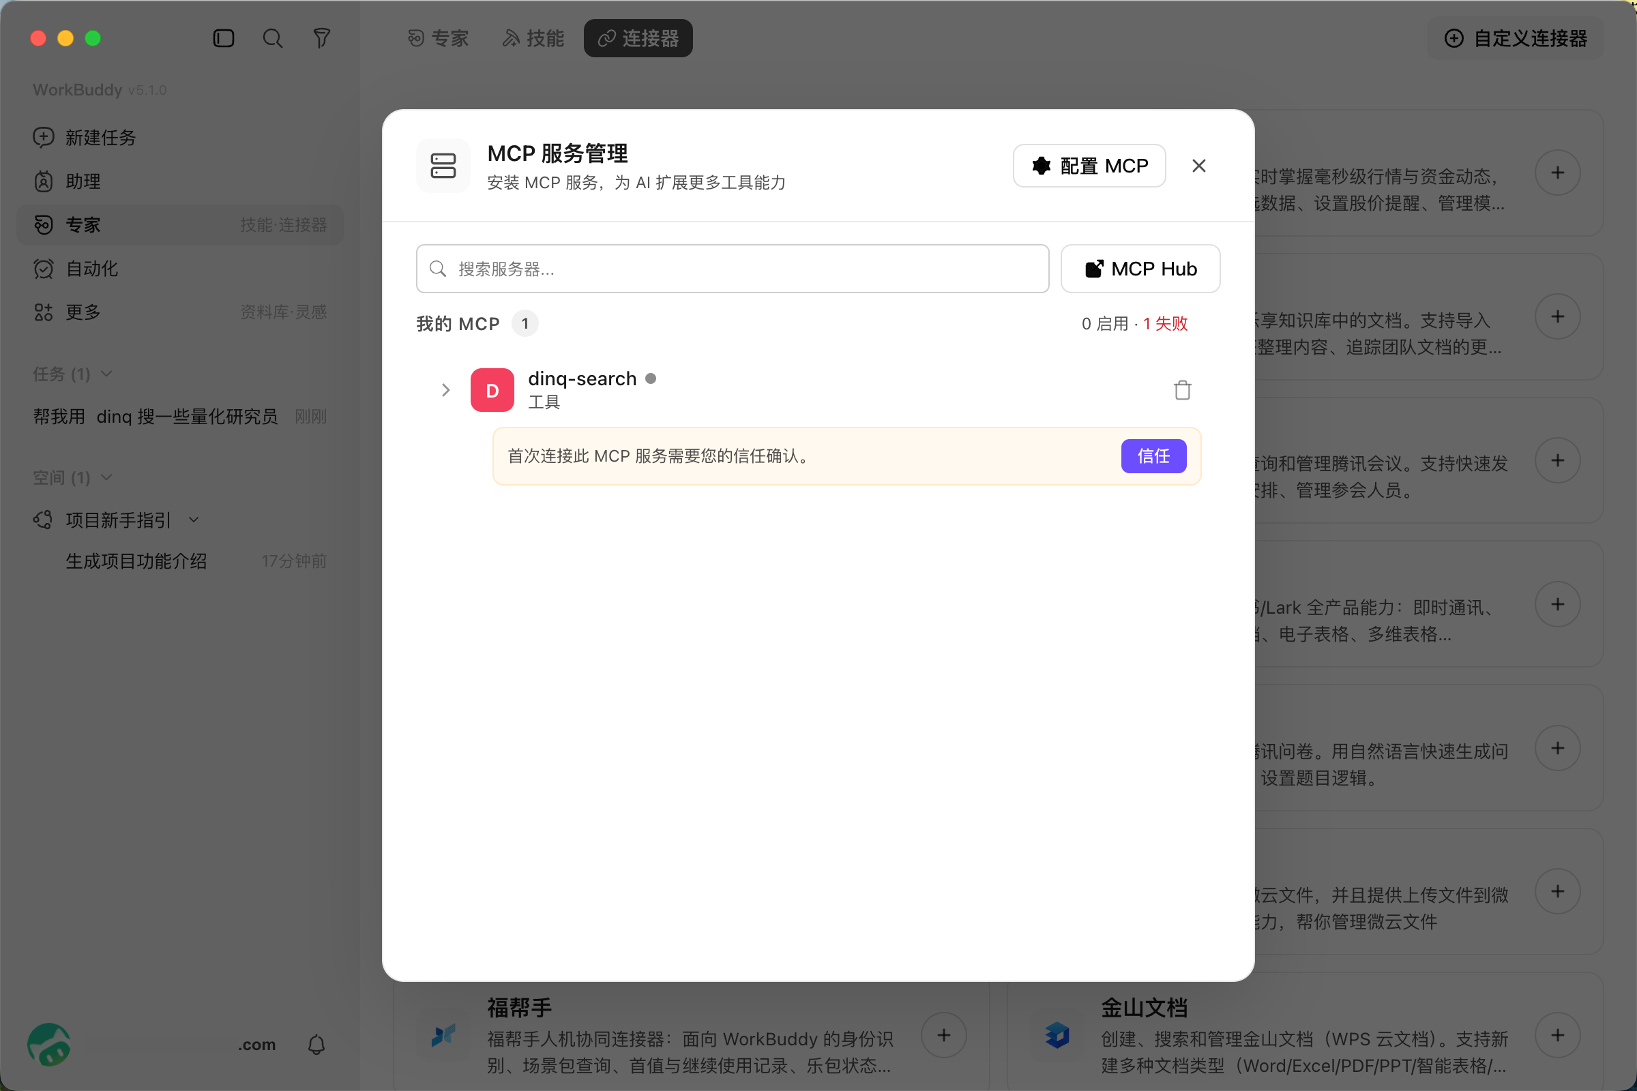Viewport: 1637px width, 1091px height.
Task: Open 生成项目功能介绍 item
Action: (179, 561)
